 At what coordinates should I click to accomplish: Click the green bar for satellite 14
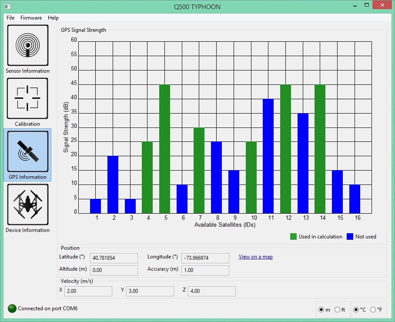(x=320, y=149)
